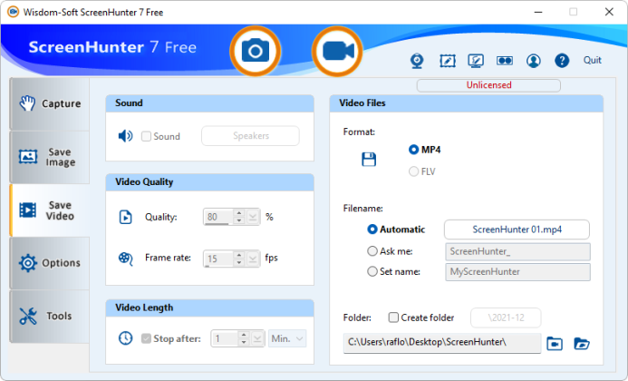Toggle the Stop after checkbox
Viewport: 628px width, 381px height.
click(146, 338)
